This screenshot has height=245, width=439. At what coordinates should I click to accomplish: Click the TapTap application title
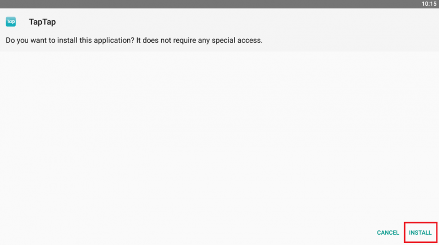(42, 22)
